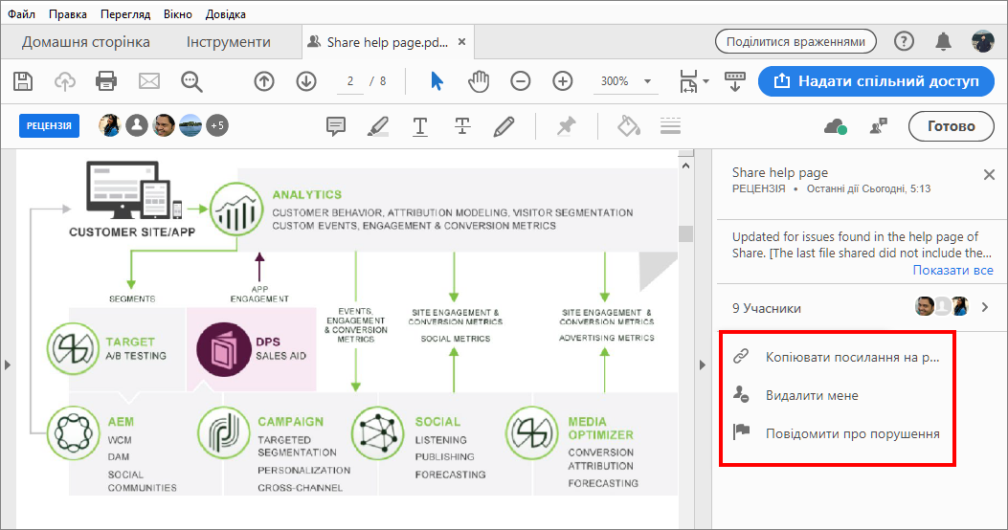Click the scrollbar up arrow
1008x530 pixels.
(686, 166)
